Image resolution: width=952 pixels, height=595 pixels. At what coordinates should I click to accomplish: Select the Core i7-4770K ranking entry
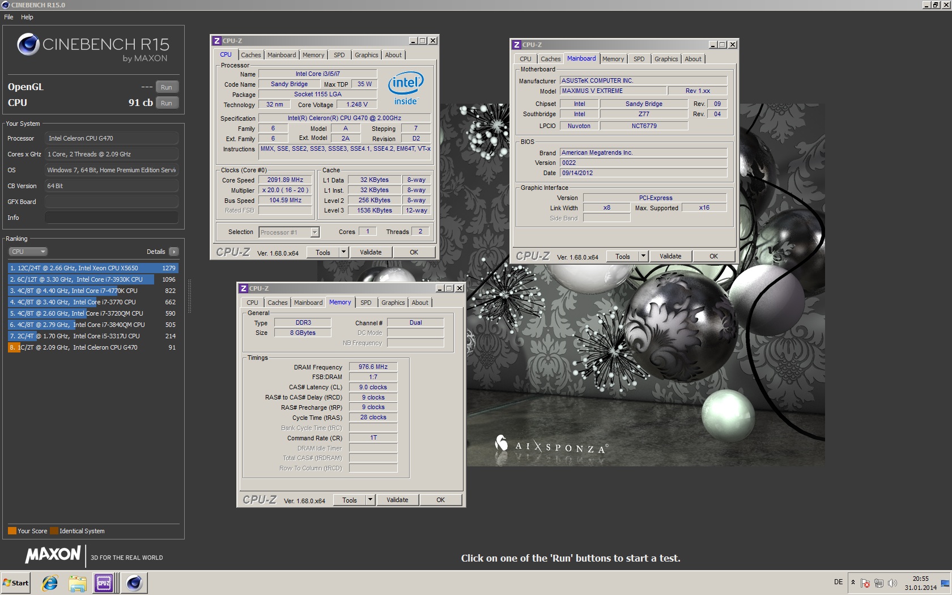click(x=93, y=291)
